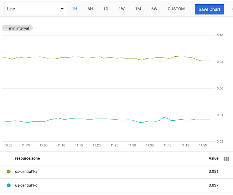The height and width of the screenshot is (195, 233).
Task: Open the CUSTOM time range option
Action: [176, 9]
